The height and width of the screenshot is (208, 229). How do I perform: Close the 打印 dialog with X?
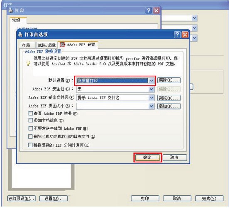156,11
